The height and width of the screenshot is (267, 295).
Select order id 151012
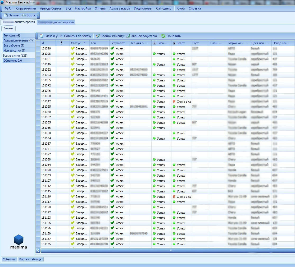click(x=46, y=101)
